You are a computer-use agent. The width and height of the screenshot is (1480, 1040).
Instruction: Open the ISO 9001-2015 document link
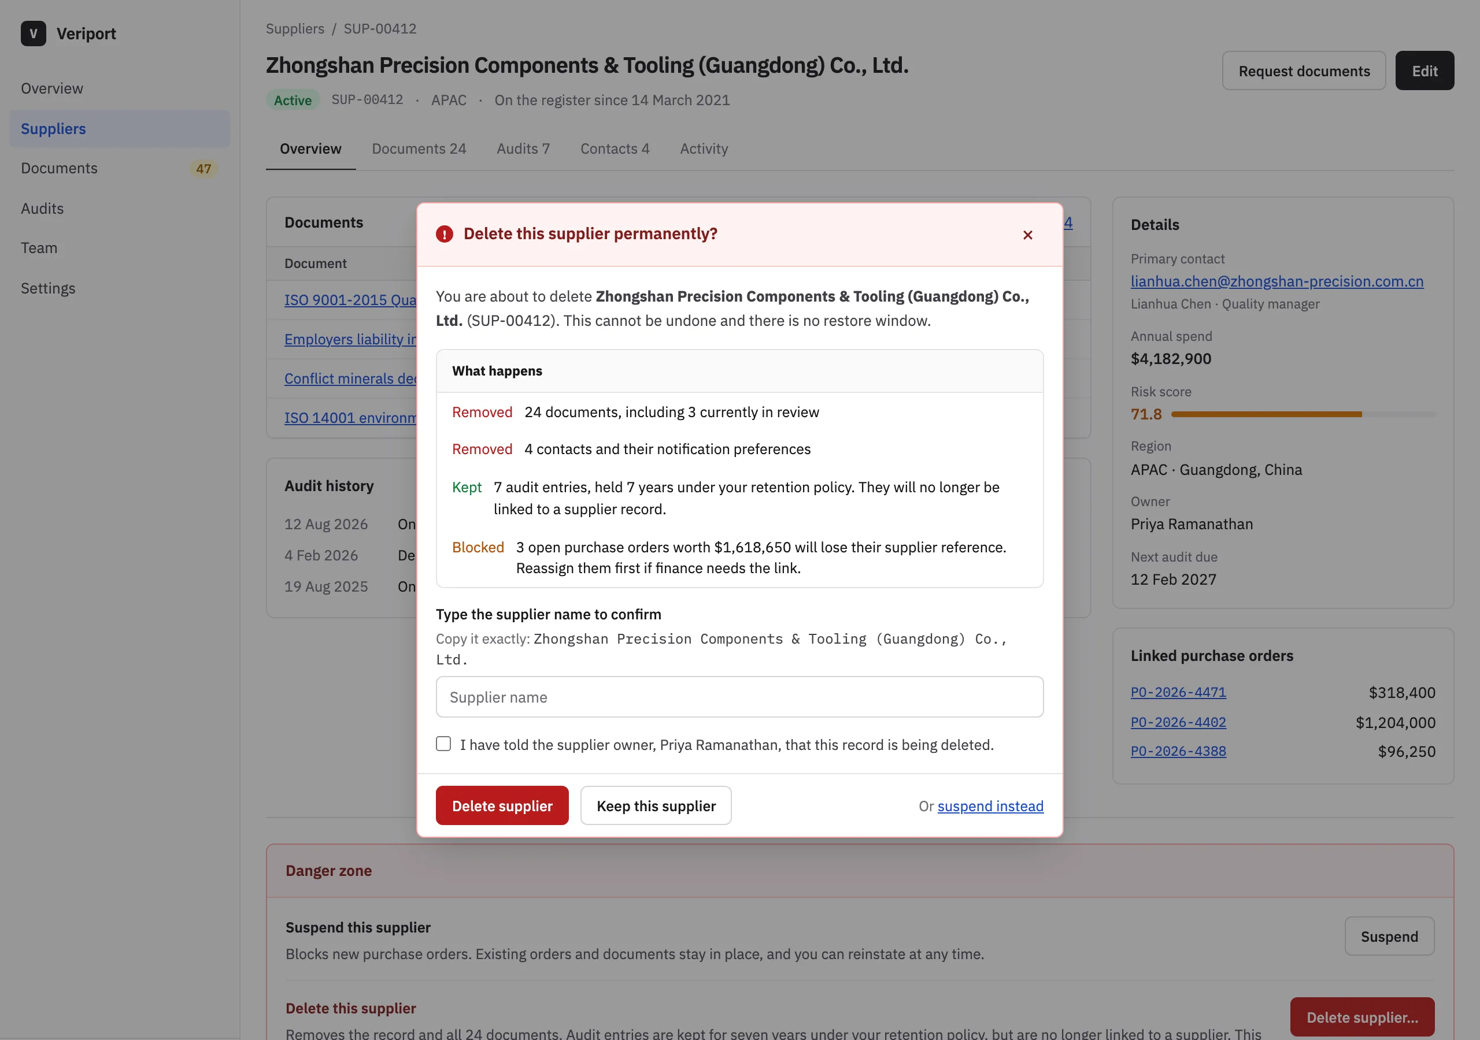click(351, 300)
